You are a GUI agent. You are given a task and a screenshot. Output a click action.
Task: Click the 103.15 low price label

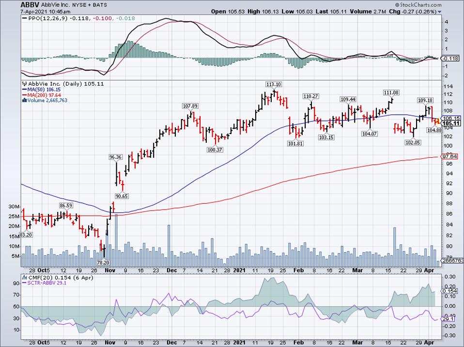coord(326,137)
